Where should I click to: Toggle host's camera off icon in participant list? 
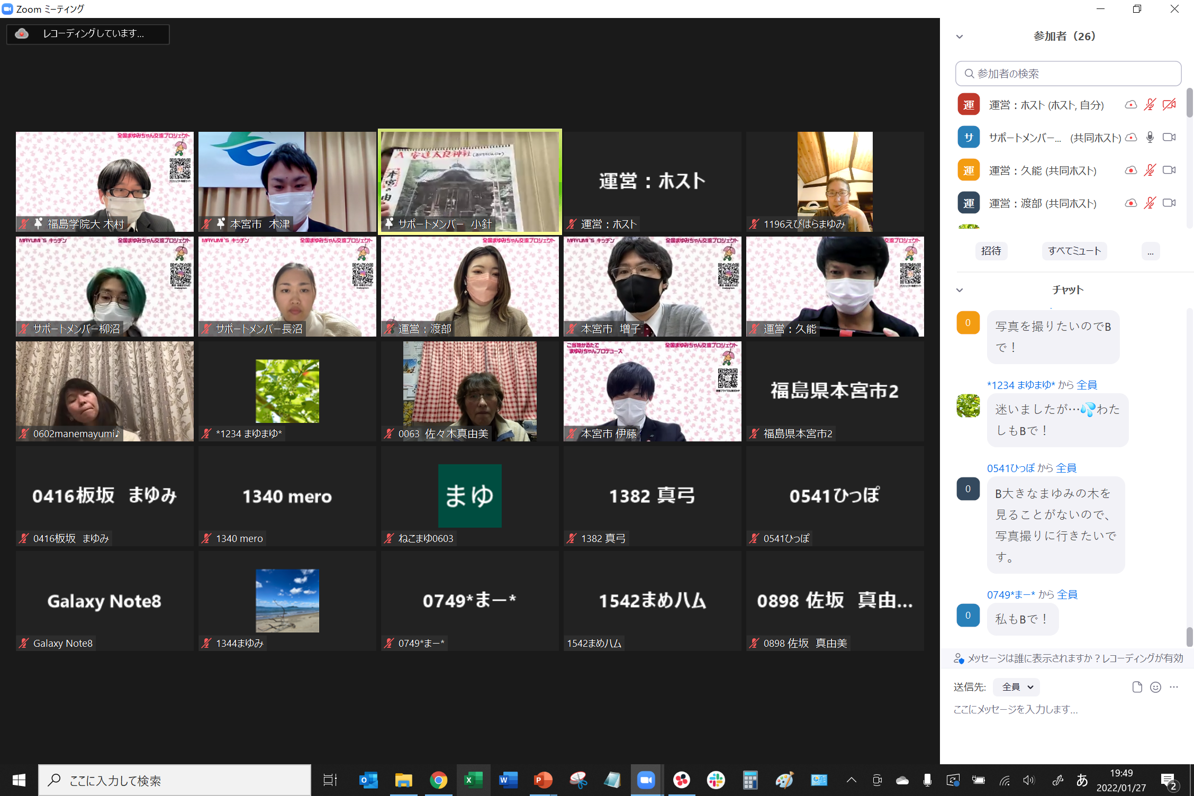(x=1169, y=105)
